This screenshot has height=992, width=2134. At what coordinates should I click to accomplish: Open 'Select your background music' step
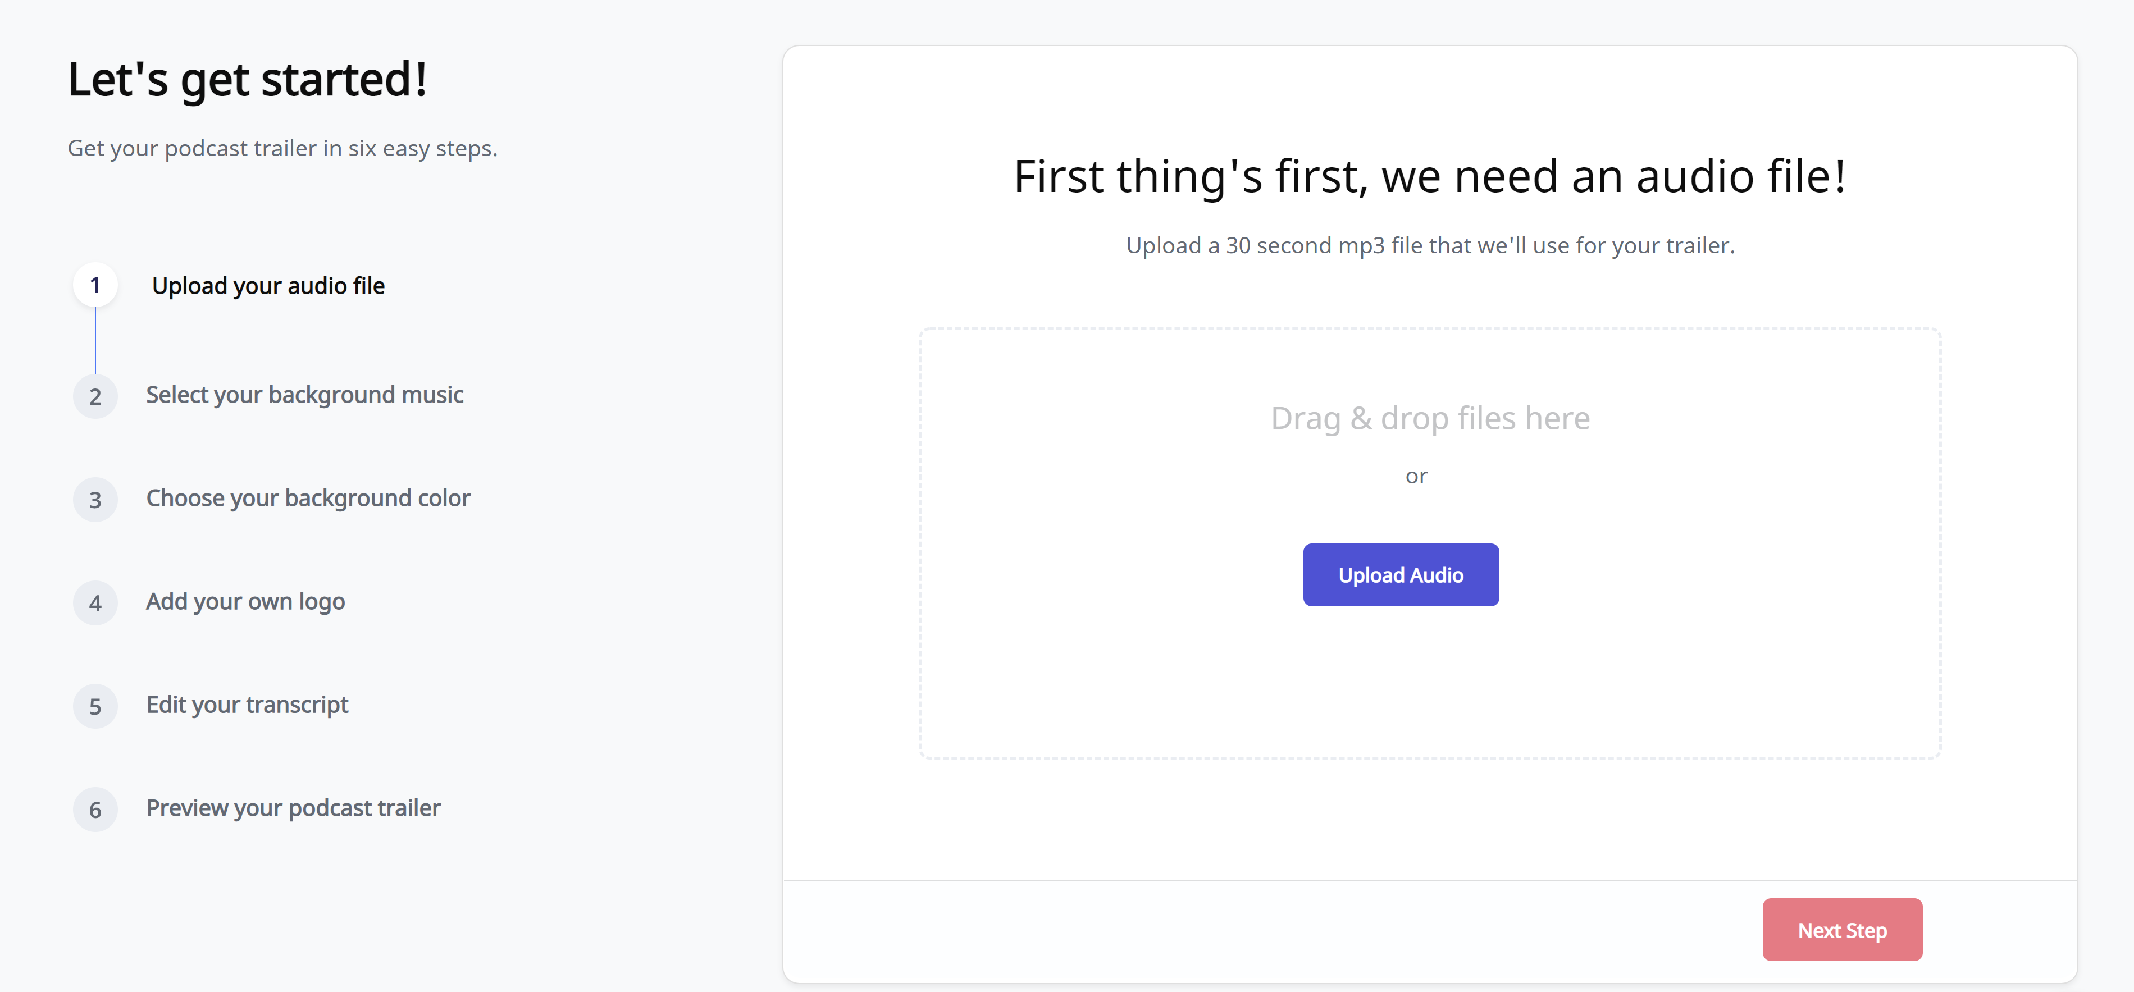(x=304, y=395)
